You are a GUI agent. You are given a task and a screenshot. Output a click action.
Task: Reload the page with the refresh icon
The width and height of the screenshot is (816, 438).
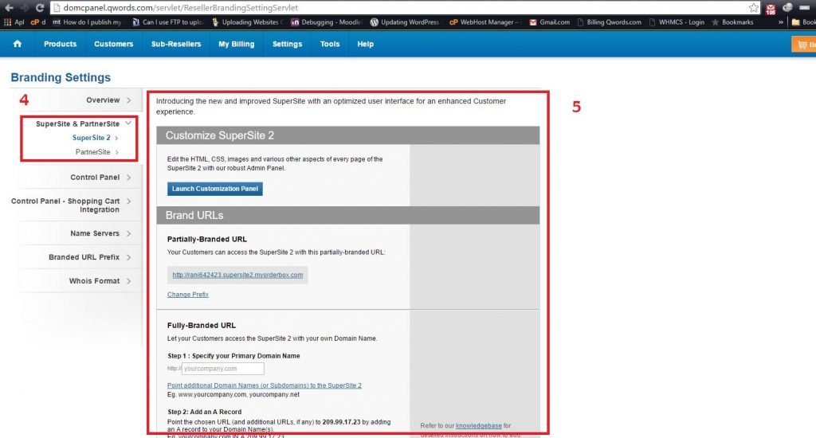tap(40, 7)
